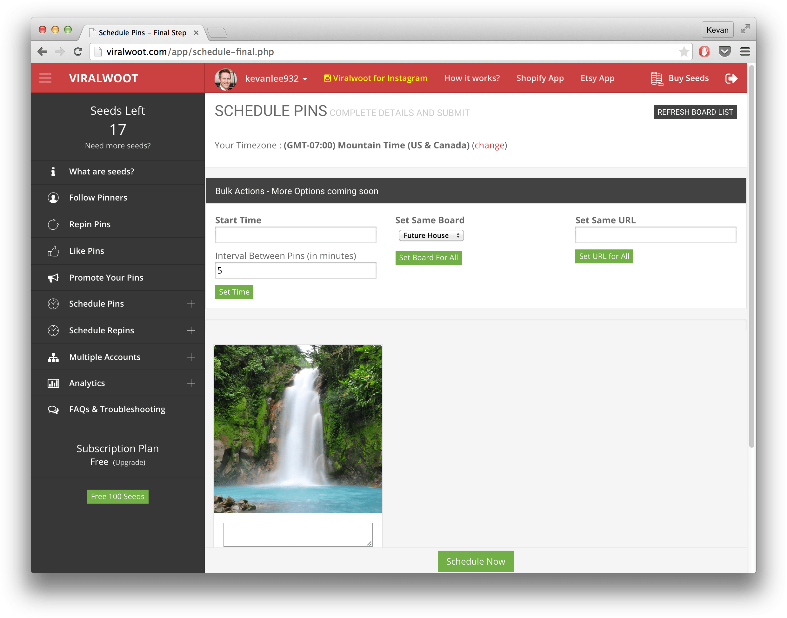
Task: Click the logout arrow icon
Action: pyautogui.click(x=731, y=78)
